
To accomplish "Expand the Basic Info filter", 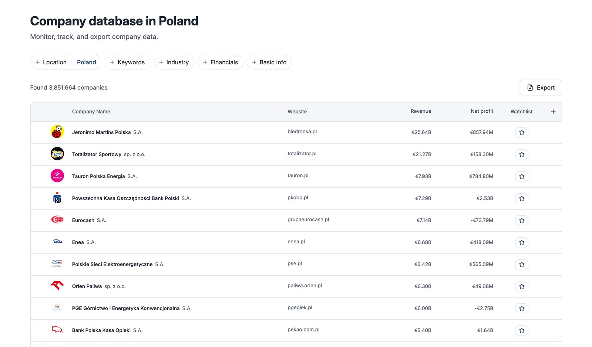I will (x=269, y=62).
